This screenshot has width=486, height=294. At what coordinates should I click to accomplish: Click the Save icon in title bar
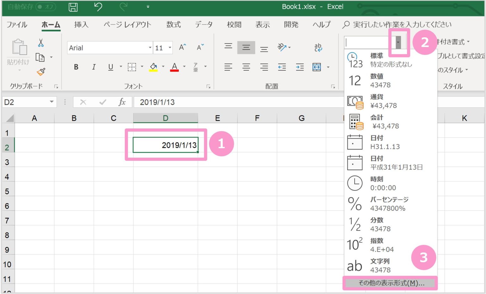[x=73, y=7]
